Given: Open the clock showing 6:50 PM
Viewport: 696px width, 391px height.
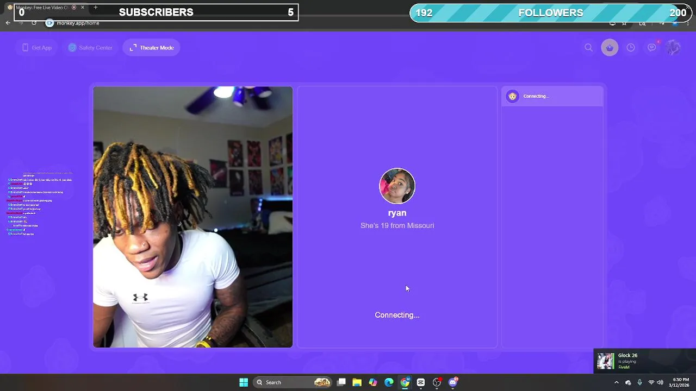Looking at the screenshot, I should click(x=680, y=382).
